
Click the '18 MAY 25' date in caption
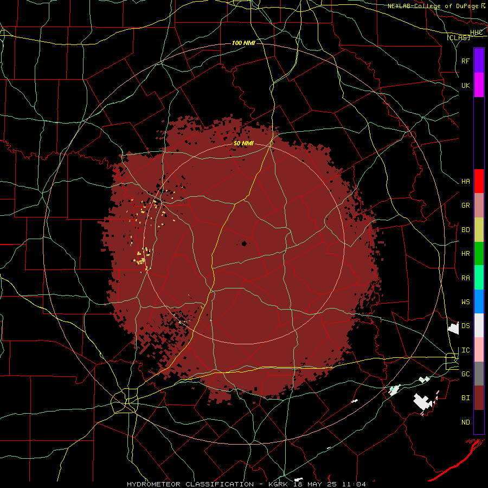(x=315, y=484)
